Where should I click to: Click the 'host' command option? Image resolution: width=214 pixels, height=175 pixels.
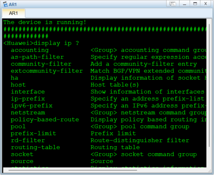[18, 85]
